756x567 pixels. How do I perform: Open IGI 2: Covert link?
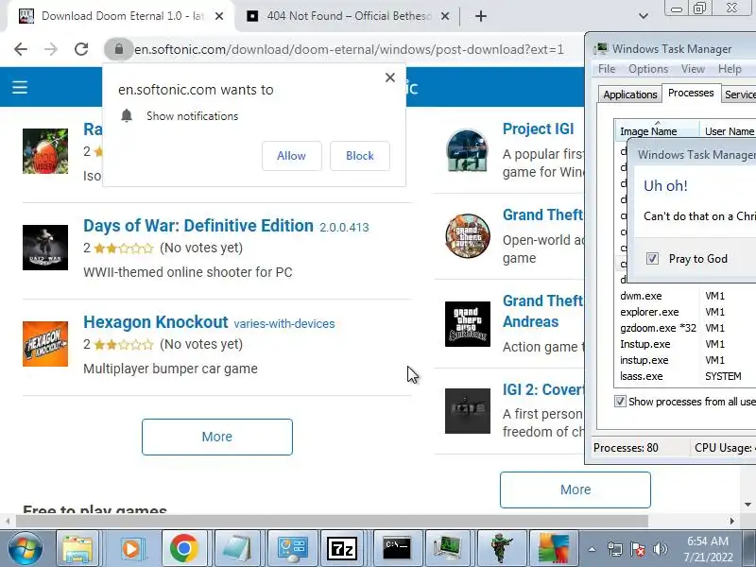coord(543,389)
